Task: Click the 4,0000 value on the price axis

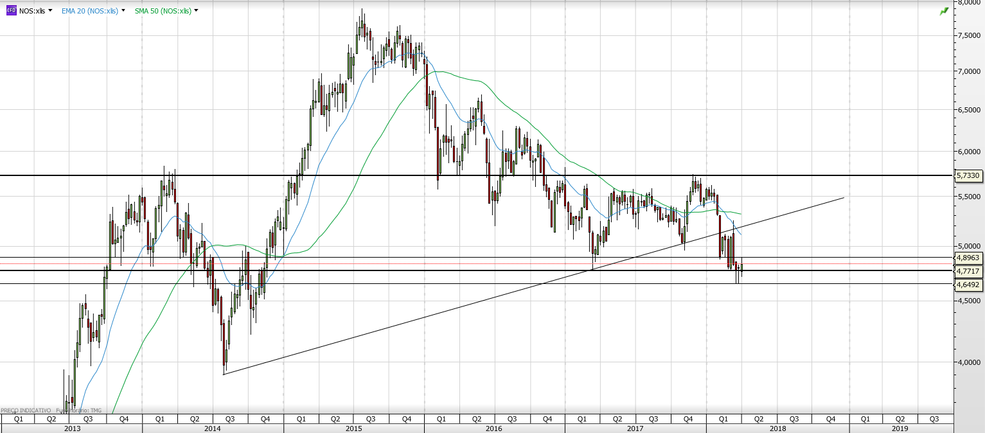Action: pos(968,362)
